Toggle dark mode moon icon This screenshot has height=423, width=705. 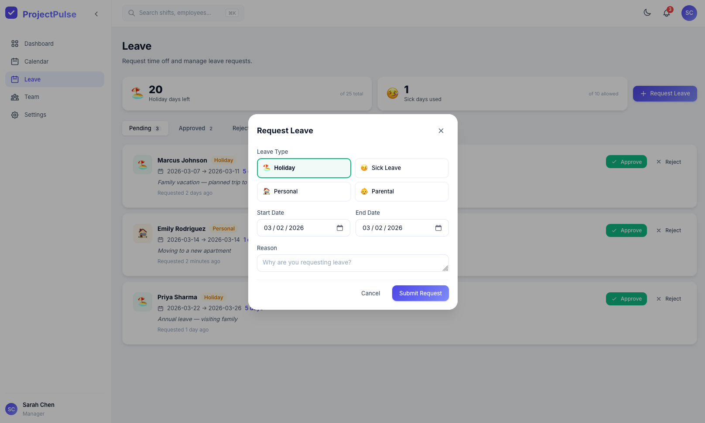pos(647,13)
